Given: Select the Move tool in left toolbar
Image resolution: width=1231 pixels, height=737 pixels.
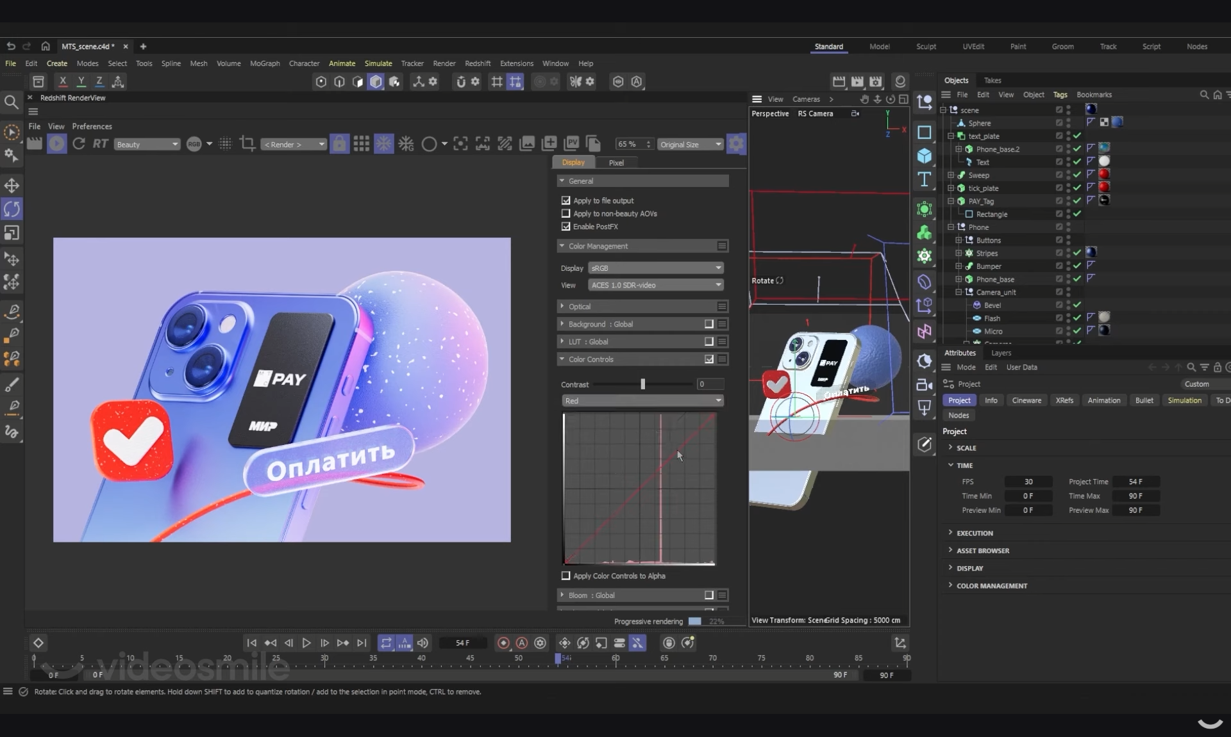Looking at the screenshot, I should click(x=12, y=186).
